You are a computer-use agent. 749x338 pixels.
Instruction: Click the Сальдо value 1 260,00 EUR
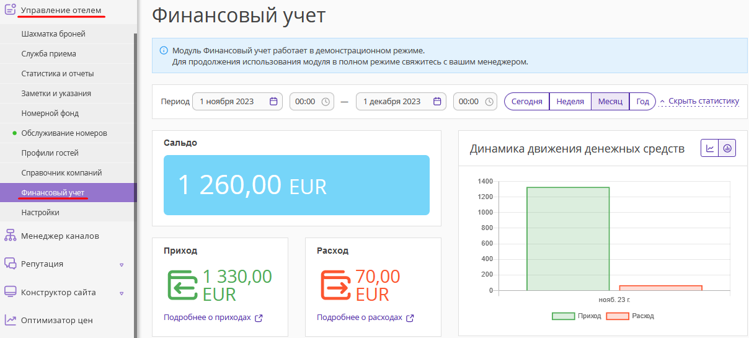click(x=252, y=185)
